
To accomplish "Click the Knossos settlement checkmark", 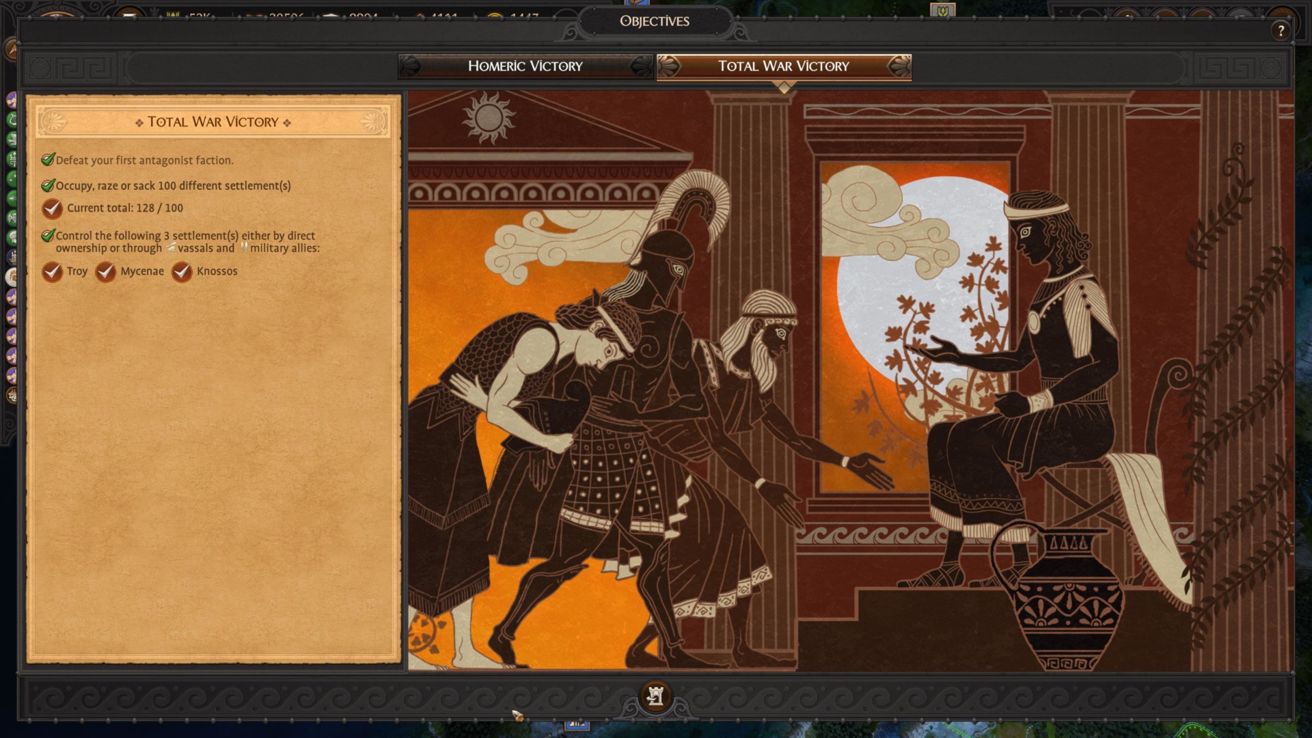I will tap(182, 271).
